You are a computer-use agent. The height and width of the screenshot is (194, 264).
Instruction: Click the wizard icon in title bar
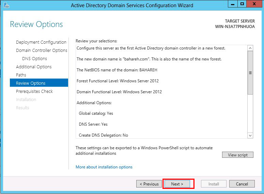pyautogui.click(x=6, y=5)
